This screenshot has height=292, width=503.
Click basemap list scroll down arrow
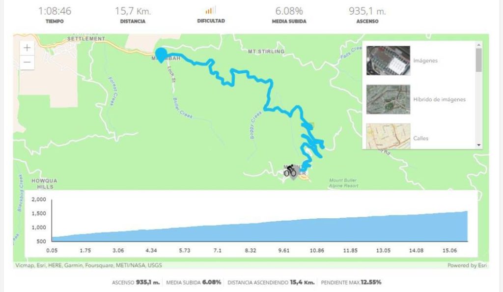click(479, 145)
